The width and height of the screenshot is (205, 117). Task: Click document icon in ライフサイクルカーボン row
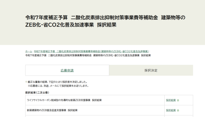[x=178, y=100]
